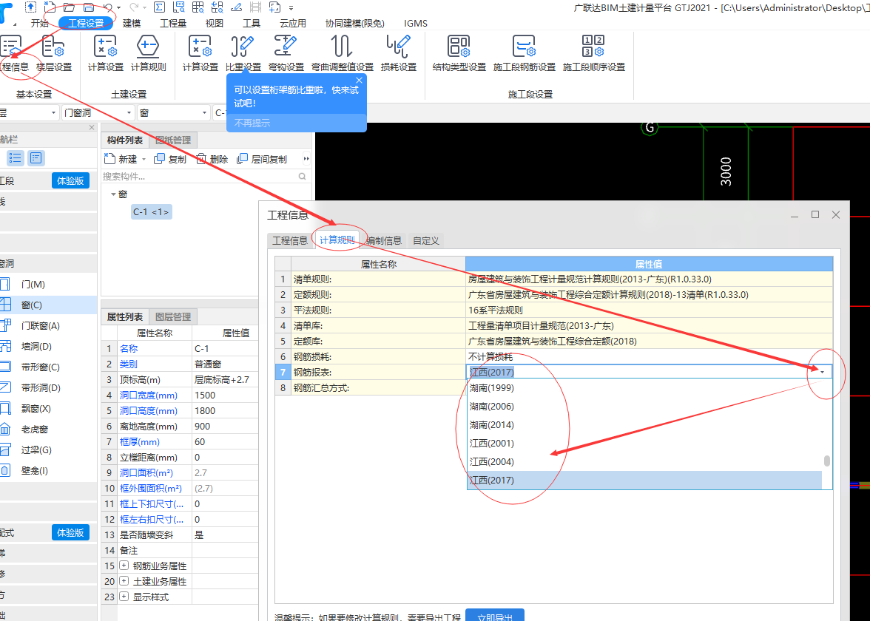
Task: Open 计算规则 icon in 土建设置
Action: point(148,53)
